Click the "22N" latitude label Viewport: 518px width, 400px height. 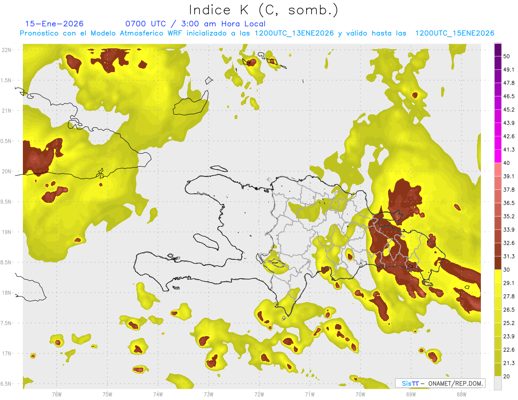tap(7, 50)
